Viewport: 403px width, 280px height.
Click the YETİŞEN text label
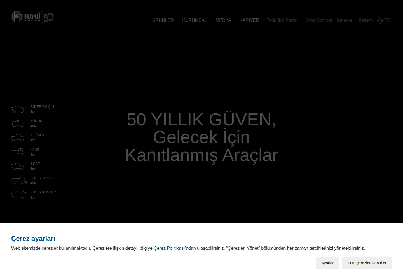point(38,135)
